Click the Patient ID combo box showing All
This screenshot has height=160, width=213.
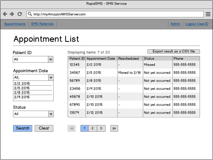33,59
